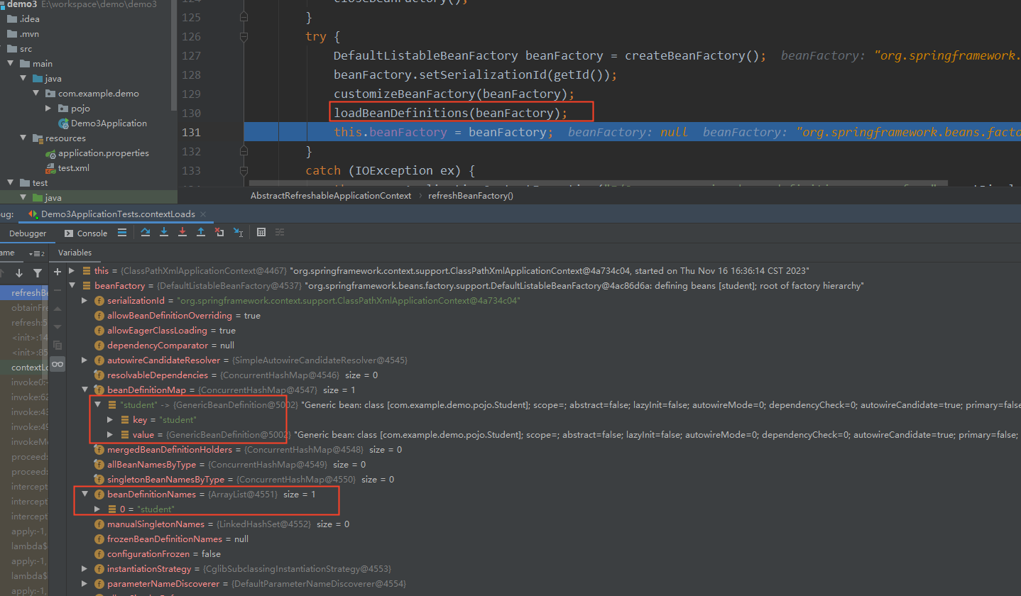
Task: Select the contextLoads stack frame
Action: pyautogui.click(x=25, y=367)
